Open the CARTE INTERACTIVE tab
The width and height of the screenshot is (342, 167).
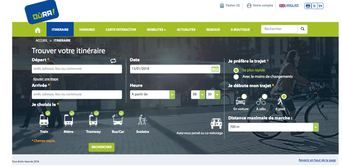[121, 30]
